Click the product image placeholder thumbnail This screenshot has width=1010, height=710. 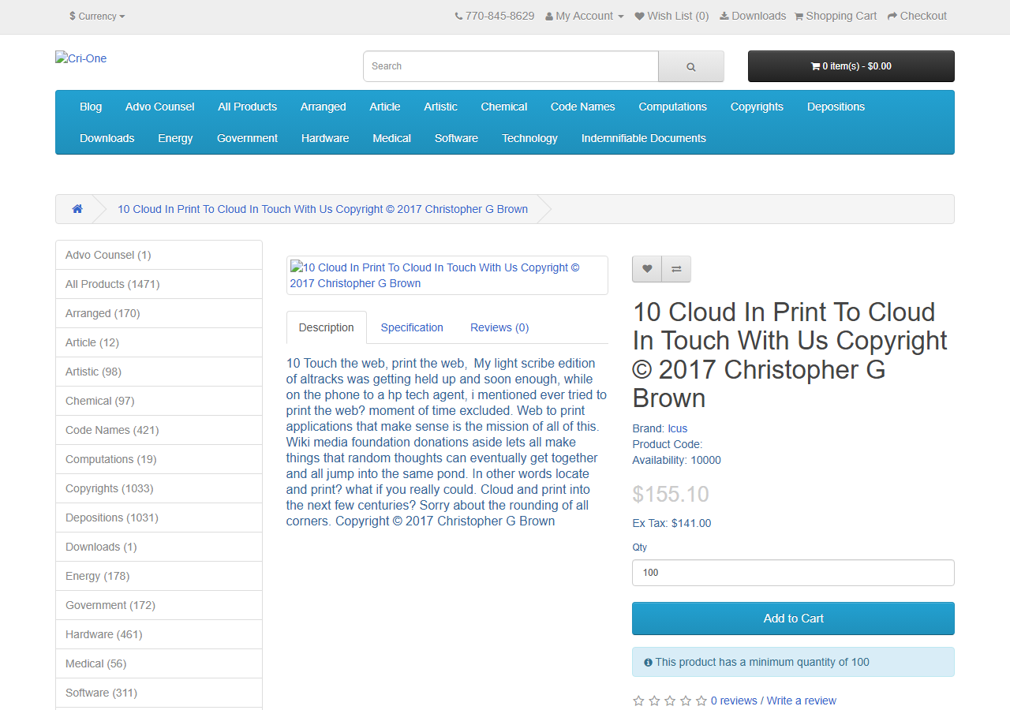(x=447, y=275)
